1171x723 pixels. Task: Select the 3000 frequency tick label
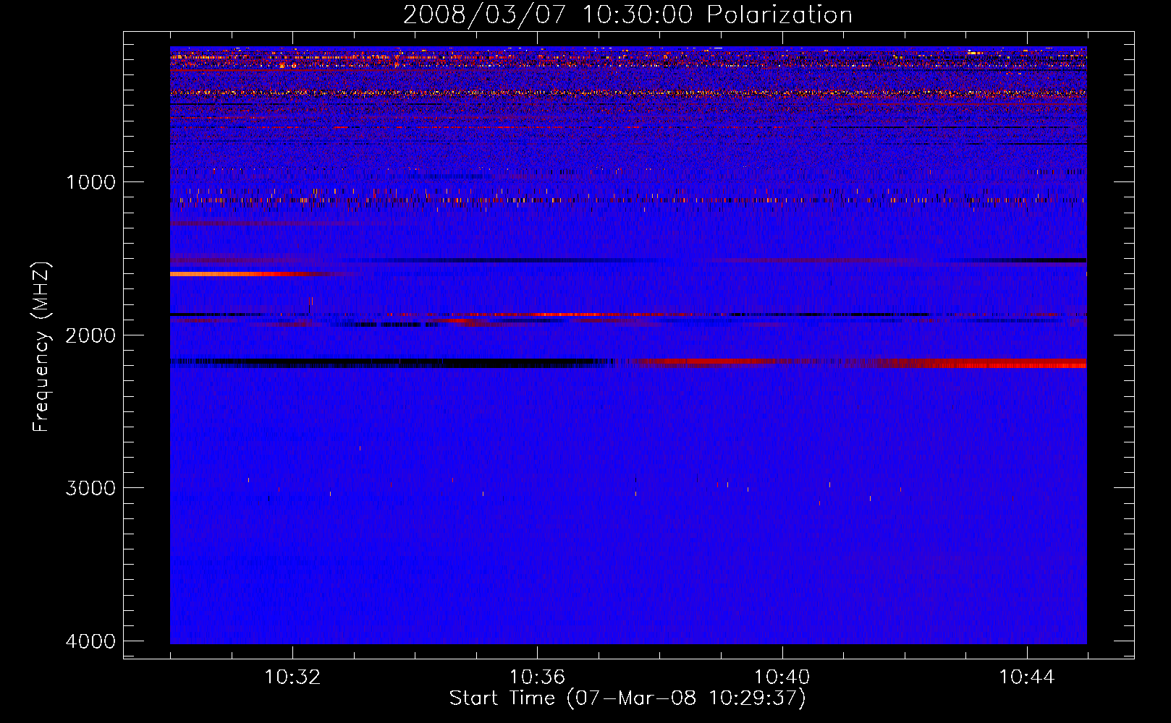click(90, 487)
